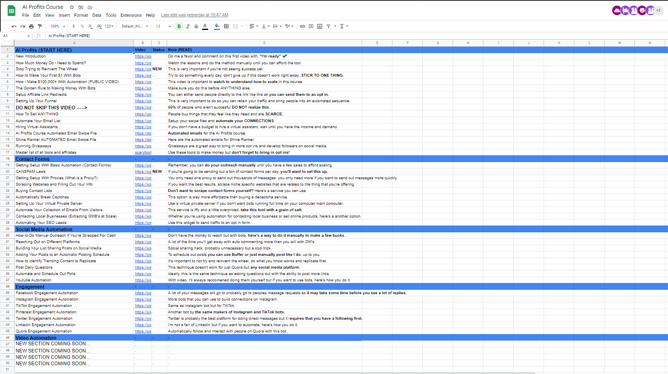Open the borders tool in the toolbar
This screenshot has height=374, width=668.
click(x=226, y=26)
